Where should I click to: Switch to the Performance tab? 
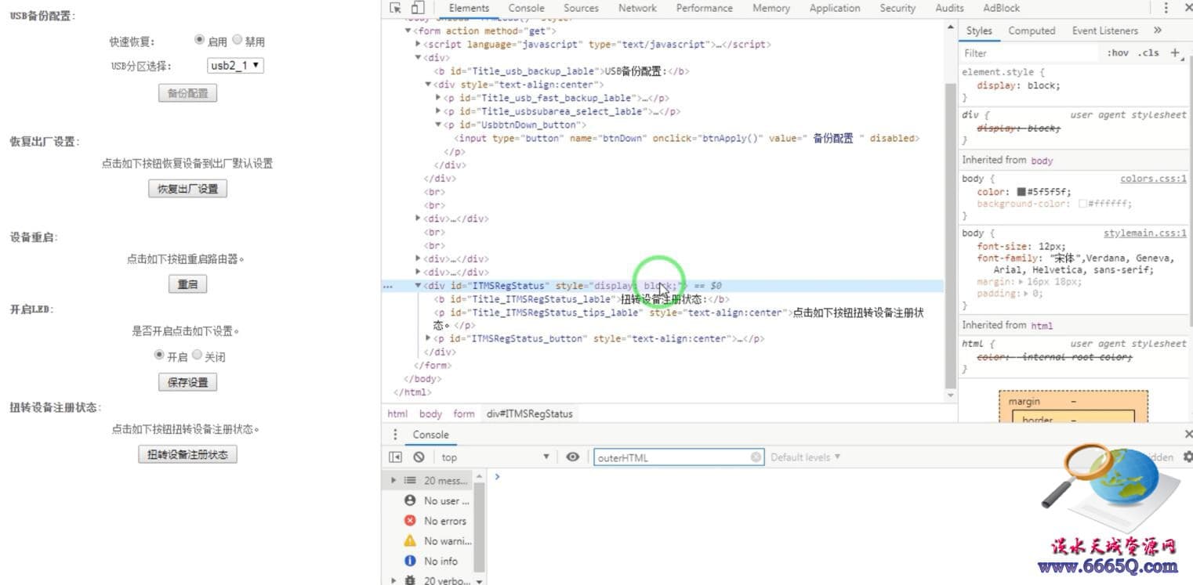coord(705,8)
